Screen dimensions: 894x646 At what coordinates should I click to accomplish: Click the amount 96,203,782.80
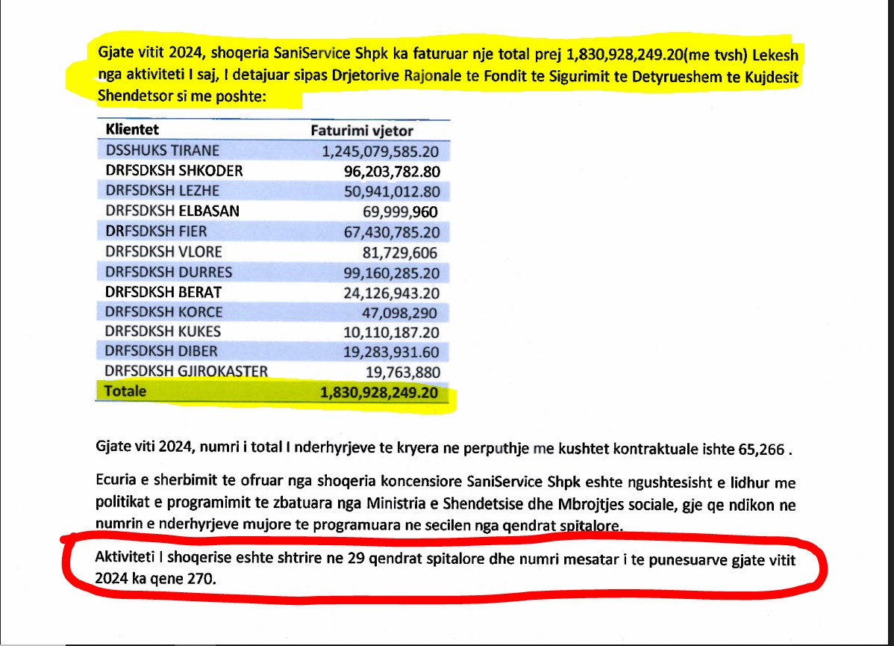[x=392, y=172]
